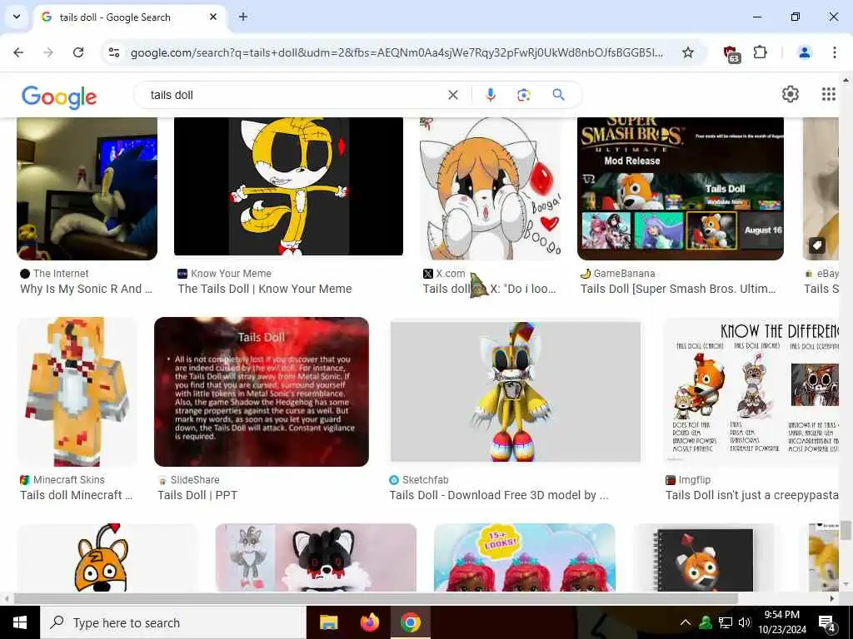Start voice search with microphone icon

coord(490,95)
